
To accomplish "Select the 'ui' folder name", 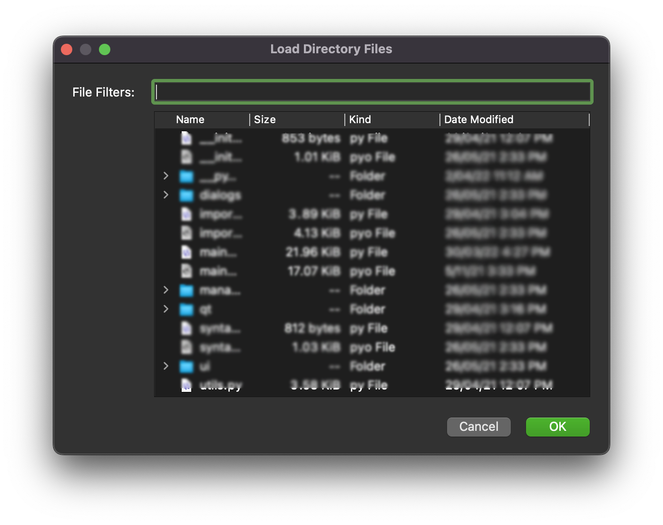I will (205, 366).
